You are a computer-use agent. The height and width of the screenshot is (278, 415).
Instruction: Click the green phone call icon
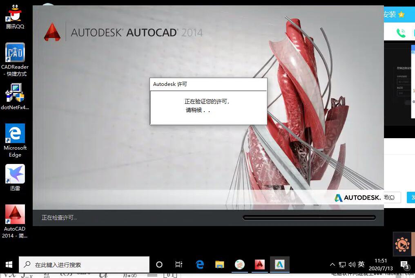click(x=401, y=33)
